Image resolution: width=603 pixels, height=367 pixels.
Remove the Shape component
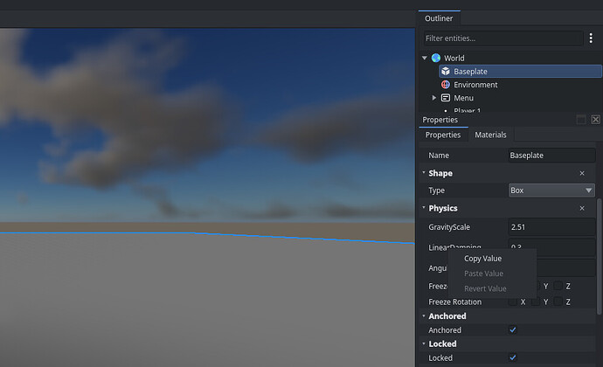(x=582, y=174)
